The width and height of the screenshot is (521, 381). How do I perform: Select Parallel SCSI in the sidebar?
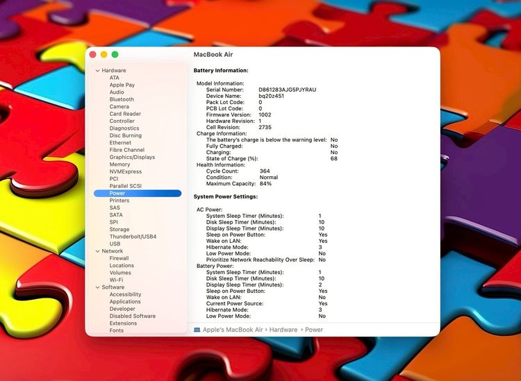(x=126, y=186)
